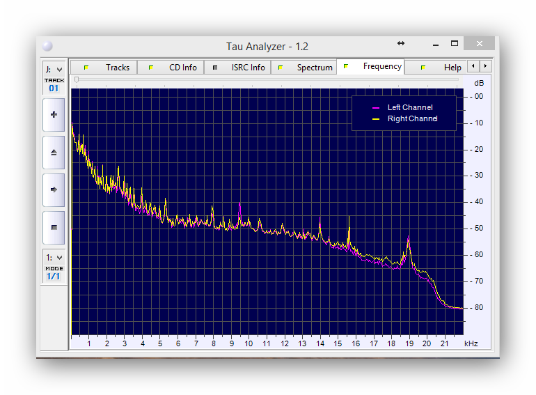This screenshot has width=536, height=395.
Task: Maximize the Tau Analyzer window
Action: point(455,43)
